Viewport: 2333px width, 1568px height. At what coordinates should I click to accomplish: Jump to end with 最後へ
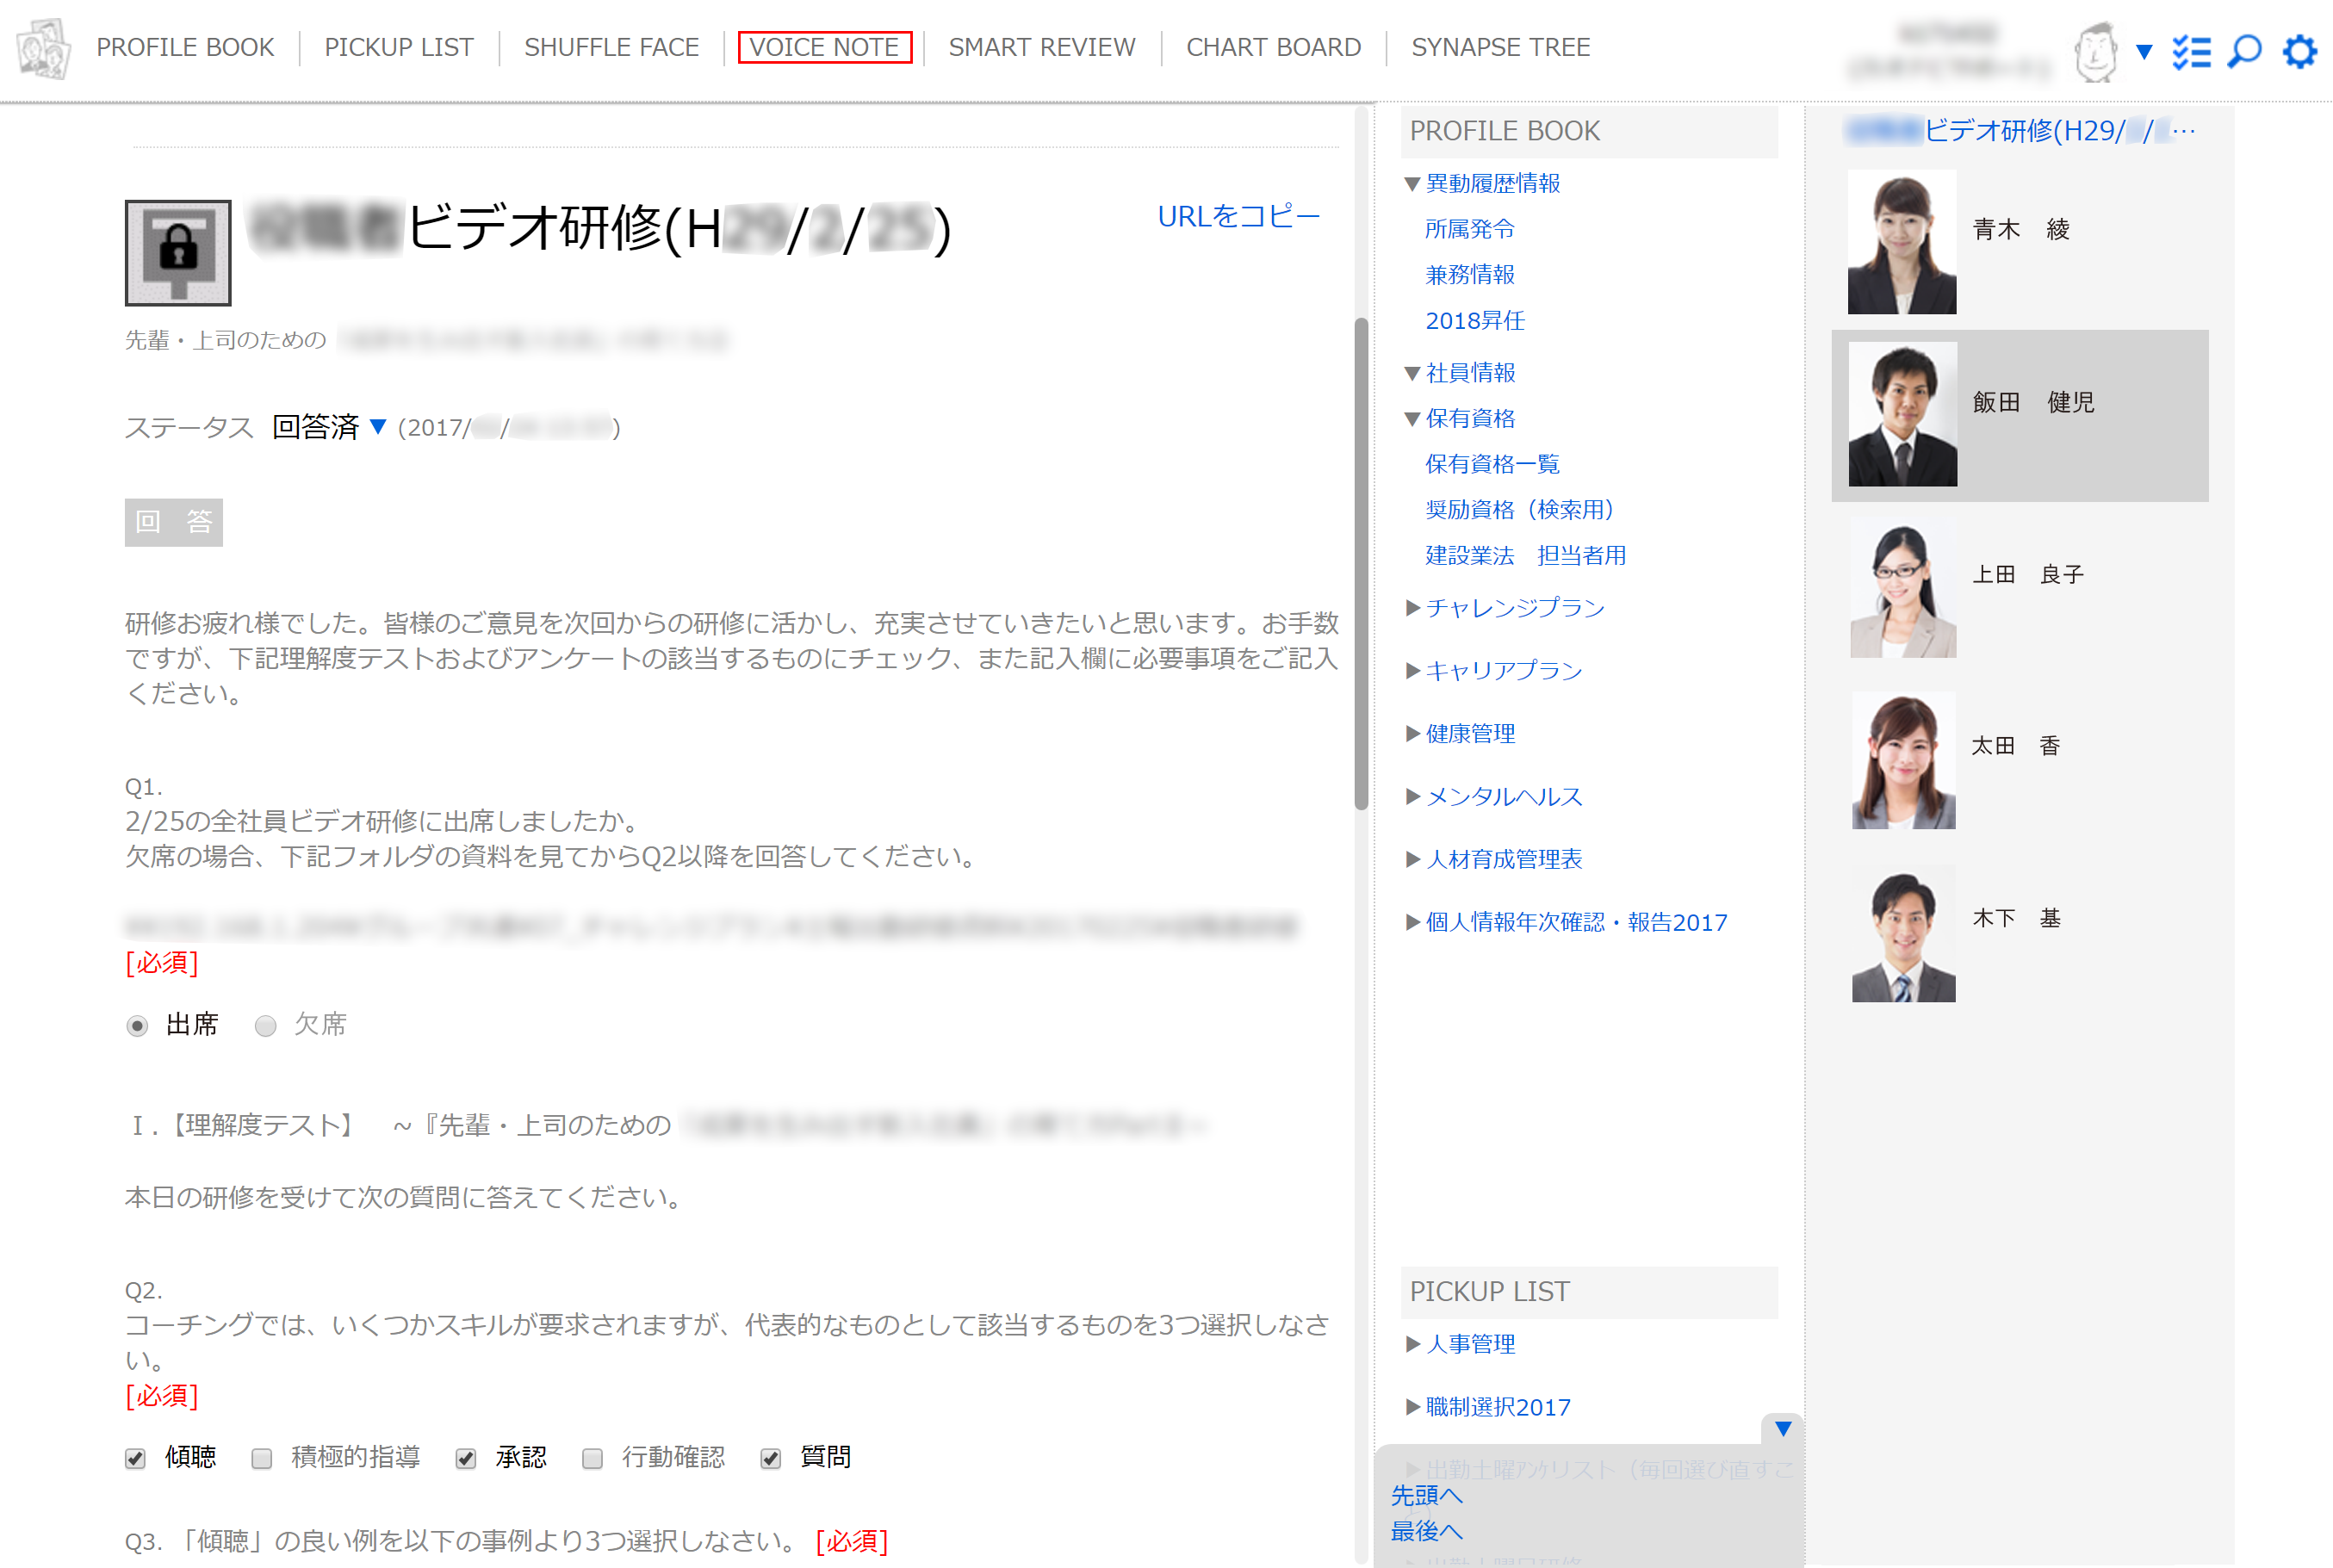[x=1426, y=1531]
